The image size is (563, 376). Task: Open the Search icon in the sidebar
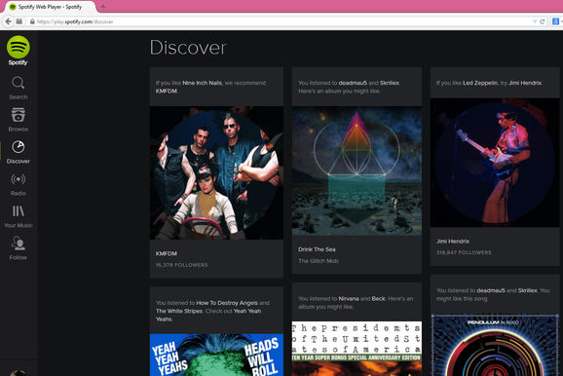click(18, 83)
